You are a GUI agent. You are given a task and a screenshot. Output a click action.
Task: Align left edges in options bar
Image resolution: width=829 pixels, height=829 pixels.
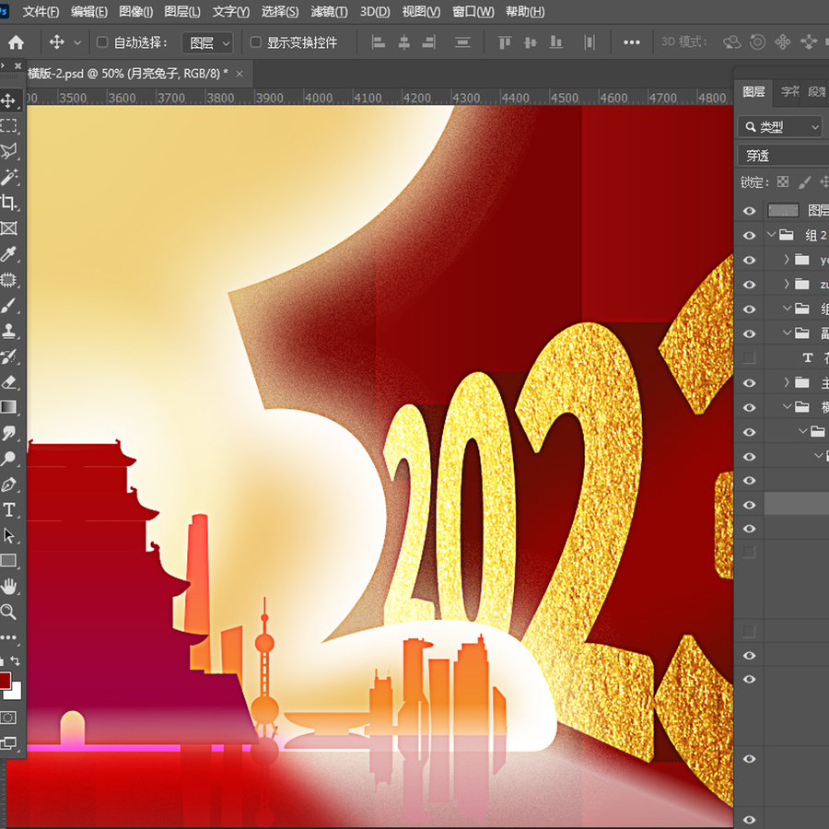378,42
